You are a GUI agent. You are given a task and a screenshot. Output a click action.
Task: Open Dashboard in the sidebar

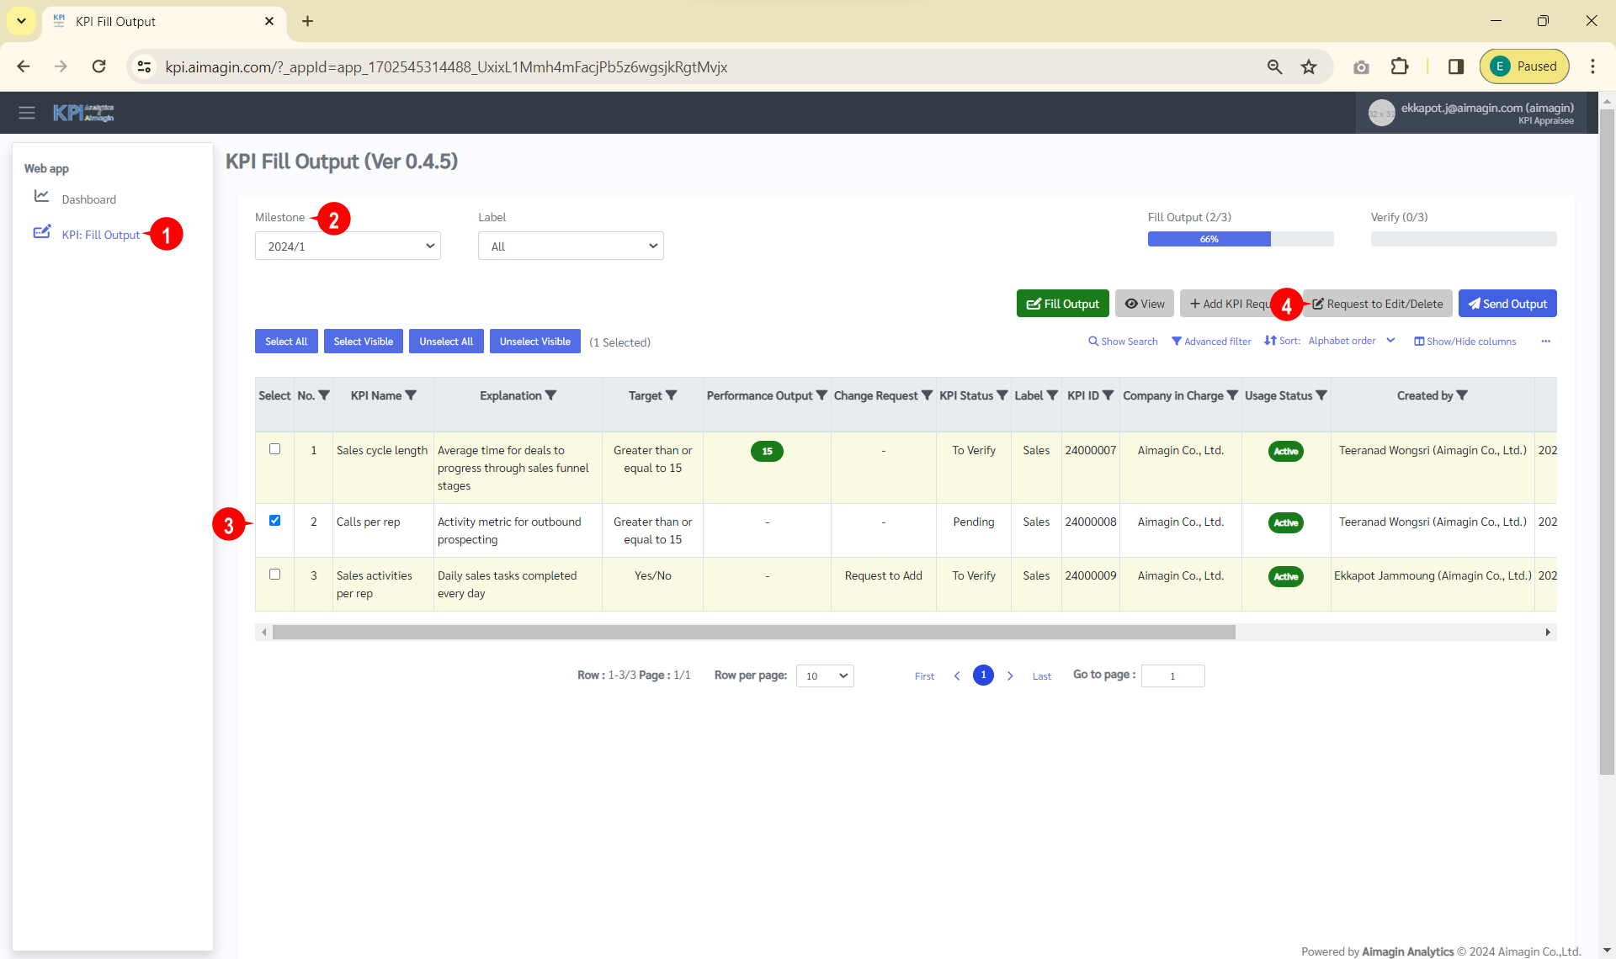tap(88, 199)
